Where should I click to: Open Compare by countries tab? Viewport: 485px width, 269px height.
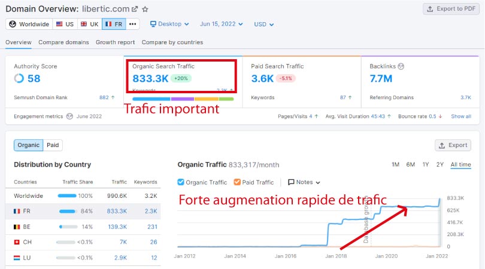pyautogui.click(x=172, y=42)
